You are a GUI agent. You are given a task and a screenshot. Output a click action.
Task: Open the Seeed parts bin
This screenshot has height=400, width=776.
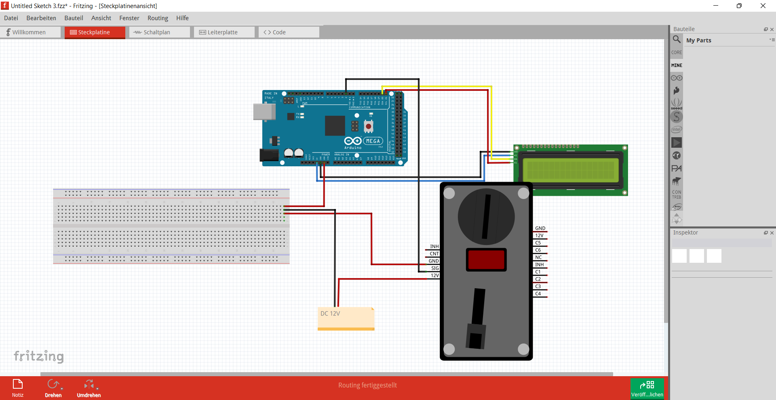(677, 104)
